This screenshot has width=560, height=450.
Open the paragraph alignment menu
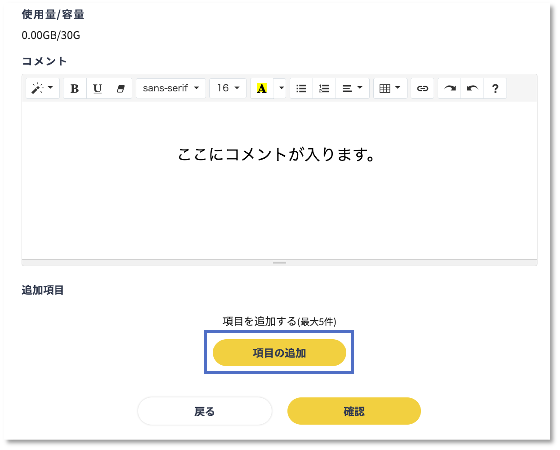click(352, 88)
